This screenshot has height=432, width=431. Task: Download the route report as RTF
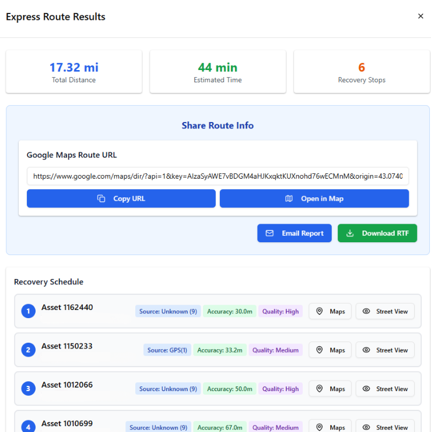(377, 233)
